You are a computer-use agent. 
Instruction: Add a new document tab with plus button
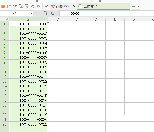[x=134, y=6]
